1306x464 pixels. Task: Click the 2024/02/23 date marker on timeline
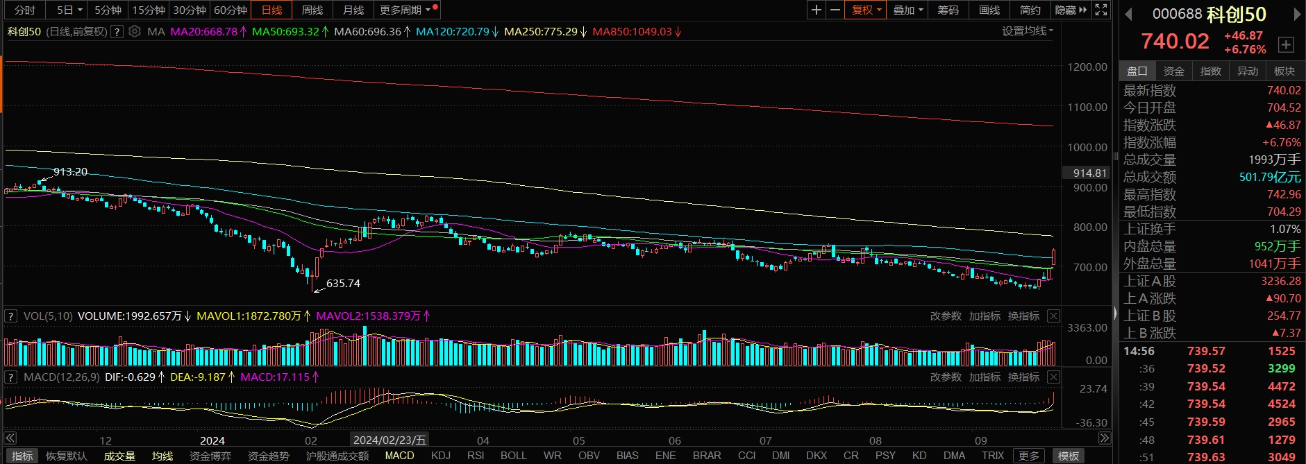coord(389,440)
